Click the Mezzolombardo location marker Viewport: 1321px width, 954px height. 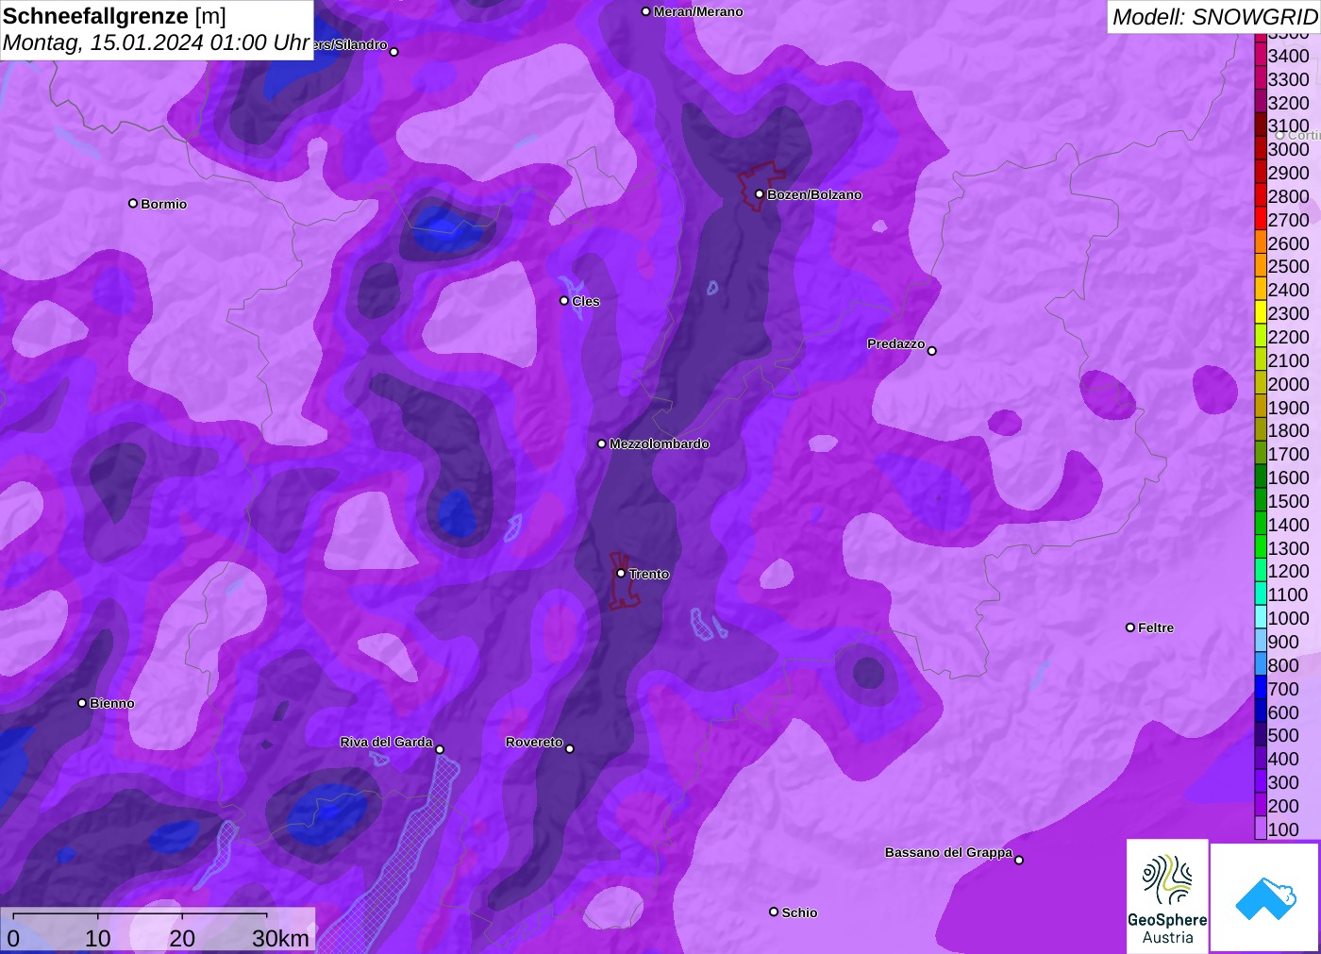point(601,444)
